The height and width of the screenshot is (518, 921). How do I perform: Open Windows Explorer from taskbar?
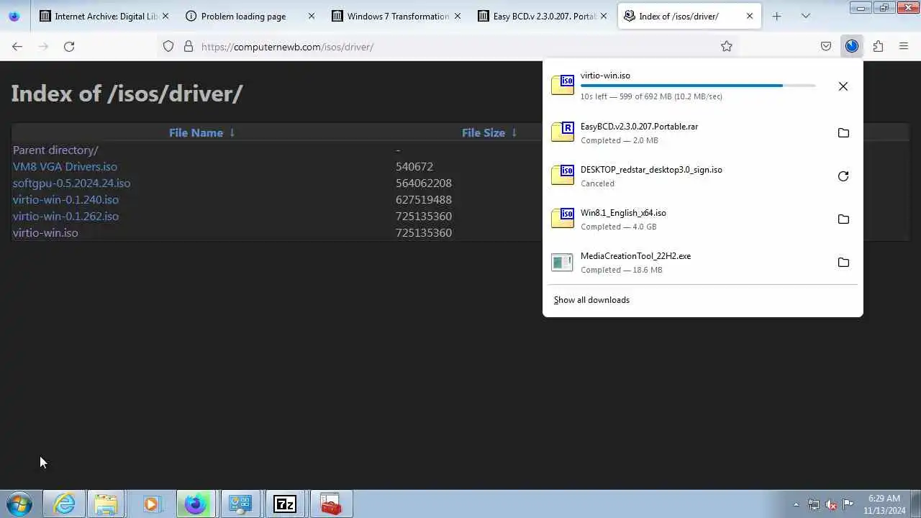point(106,504)
